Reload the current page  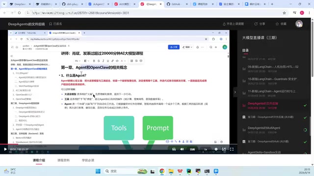pos(19,13)
